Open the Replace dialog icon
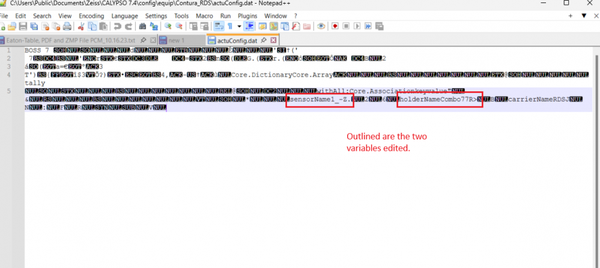600x268 pixels. (154, 26)
